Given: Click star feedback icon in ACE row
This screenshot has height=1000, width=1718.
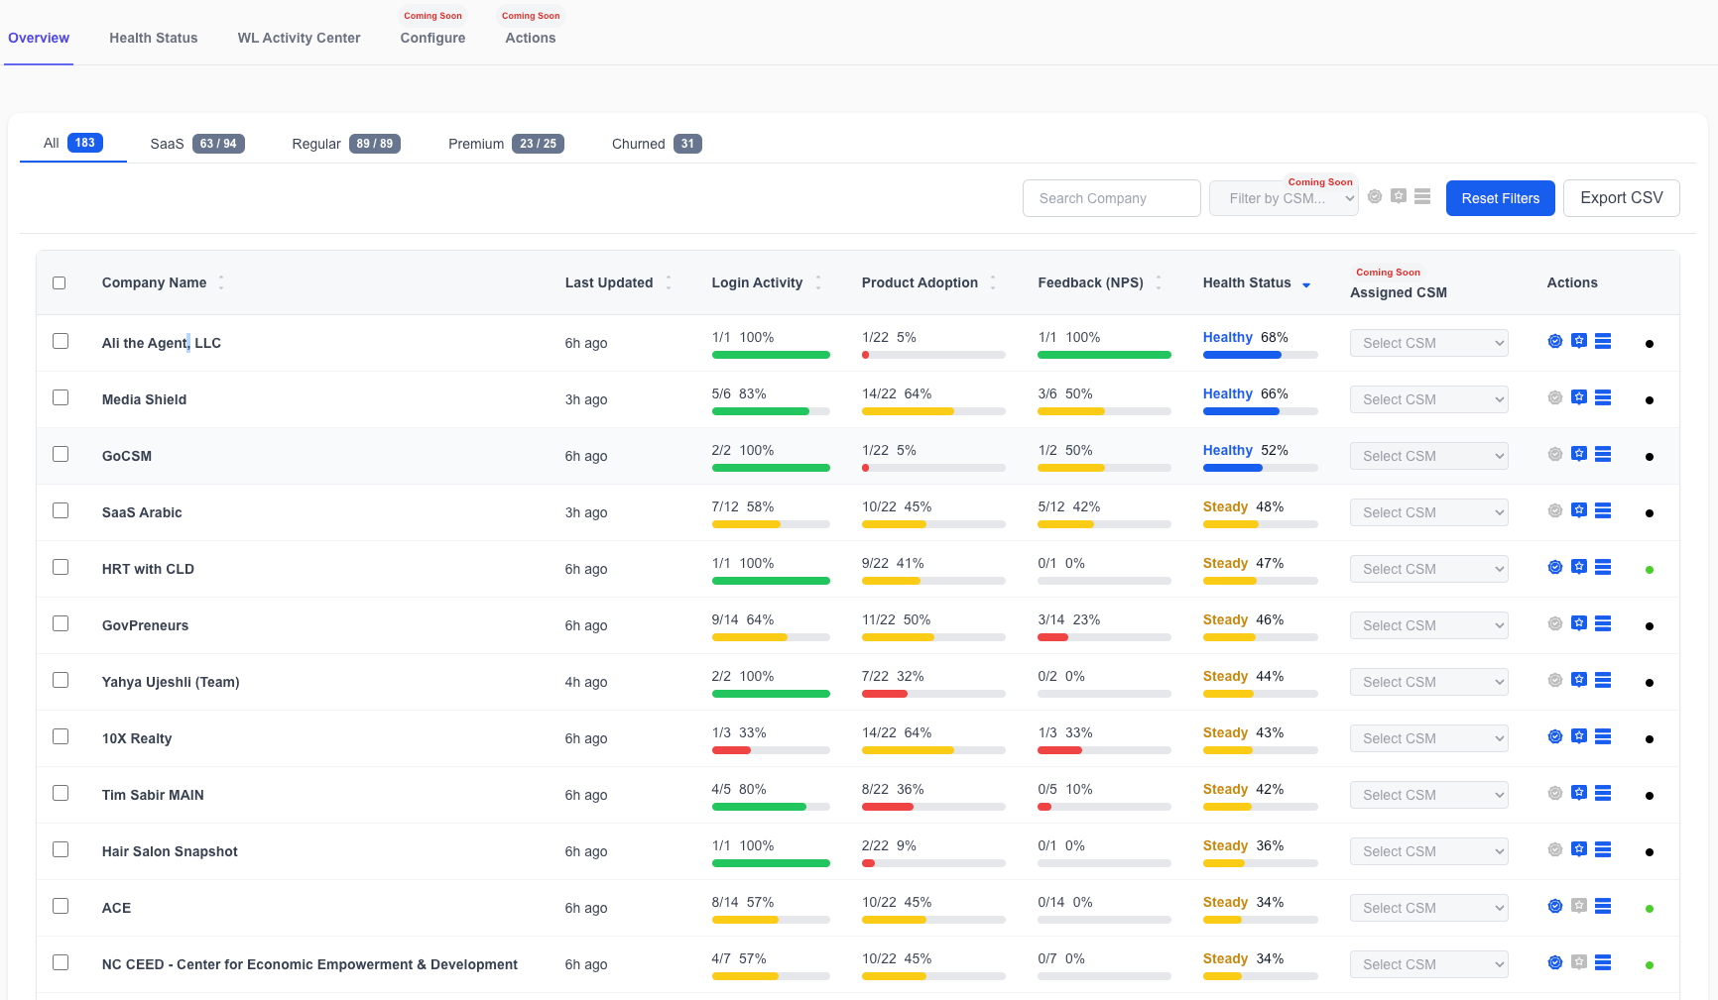Looking at the screenshot, I should 1579,906.
